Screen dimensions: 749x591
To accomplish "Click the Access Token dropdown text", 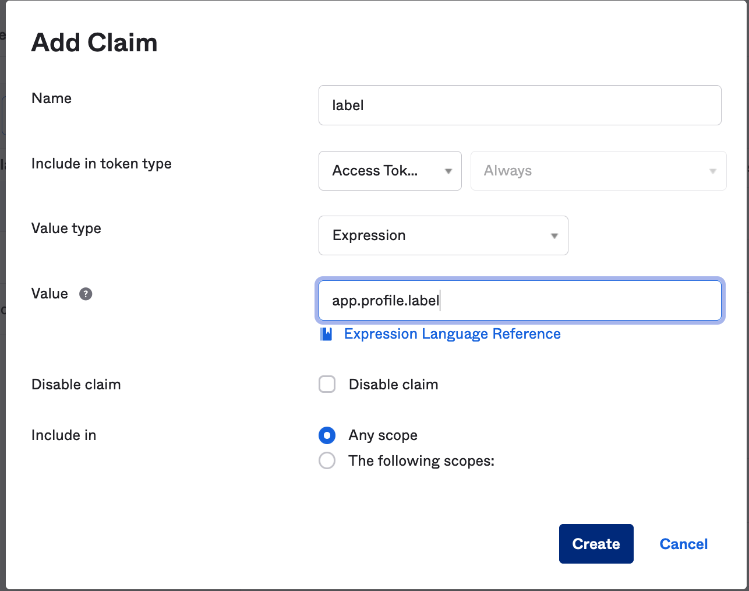I will tap(374, 171).
